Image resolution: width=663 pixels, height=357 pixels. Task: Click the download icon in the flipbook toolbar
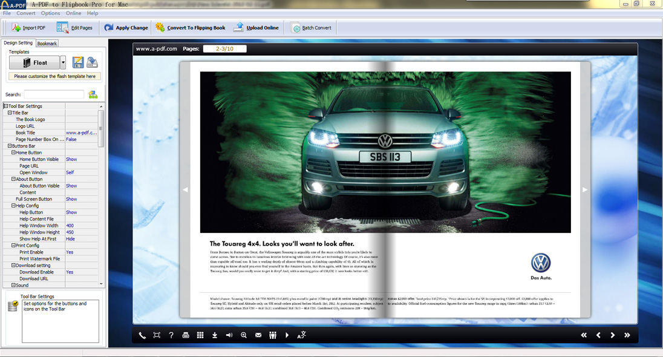click(x=215, y=335)
